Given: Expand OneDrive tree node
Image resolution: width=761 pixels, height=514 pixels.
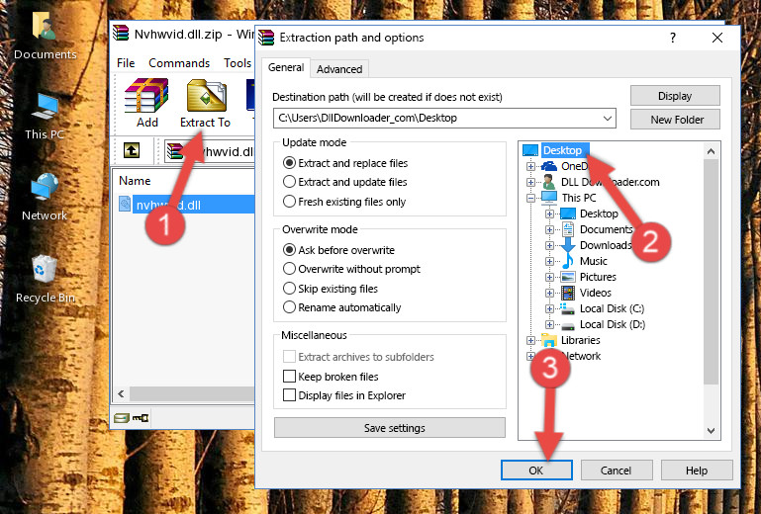Looking at the screenshot, I should tap(530, 166).
